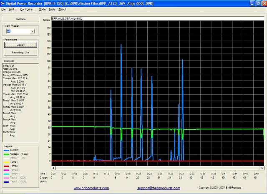Open the File menu
Screen dimensions: 267x194
click(x=4, y=9)
